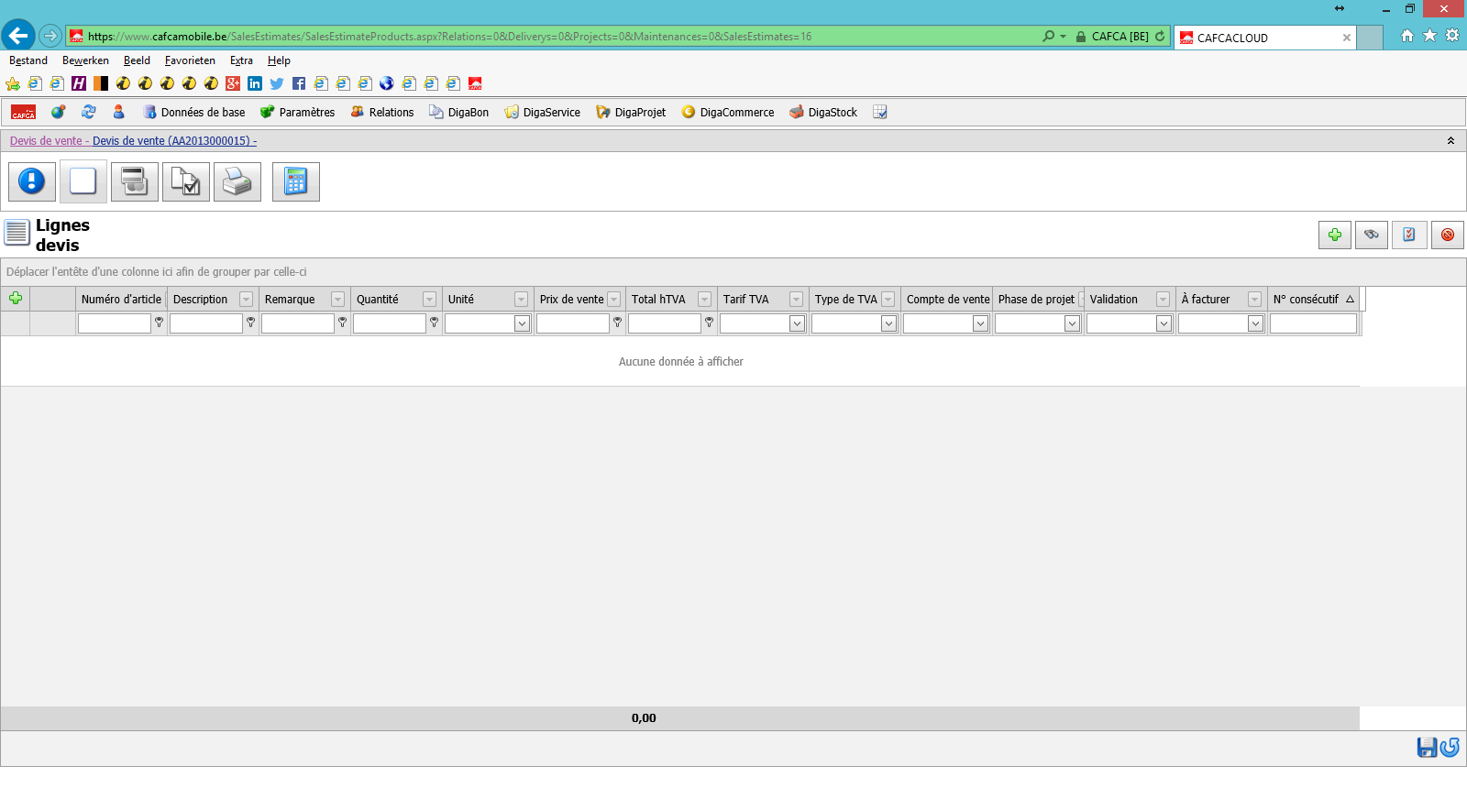Open Validation filter combo box

click(x=1130, y=323)
